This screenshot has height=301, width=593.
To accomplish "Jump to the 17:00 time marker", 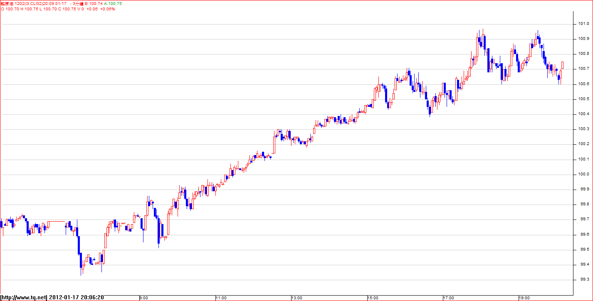I will click(x=449, y=298).
